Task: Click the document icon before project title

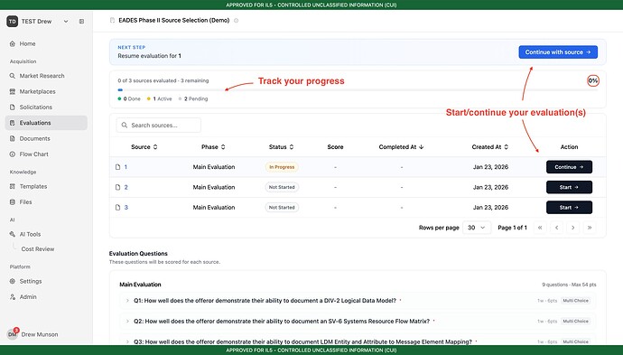Action: point(113,20)
